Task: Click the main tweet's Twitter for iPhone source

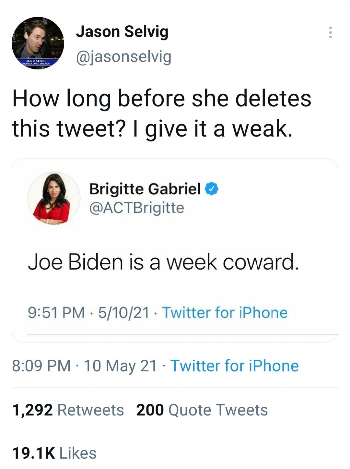Action: [234, 366]
